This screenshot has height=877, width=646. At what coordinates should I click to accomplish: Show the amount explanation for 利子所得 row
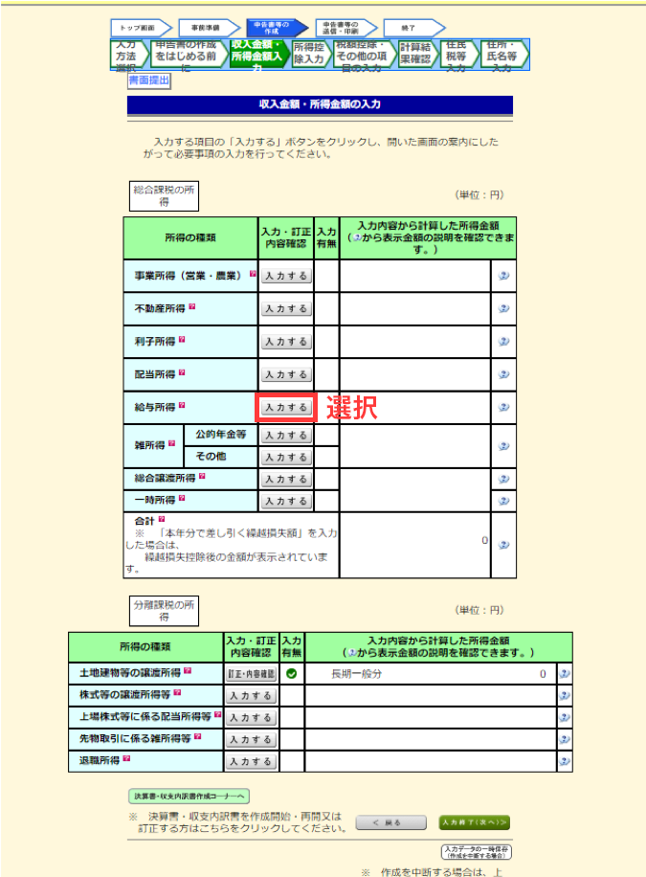pyautogui.click(x=503, y=342)
